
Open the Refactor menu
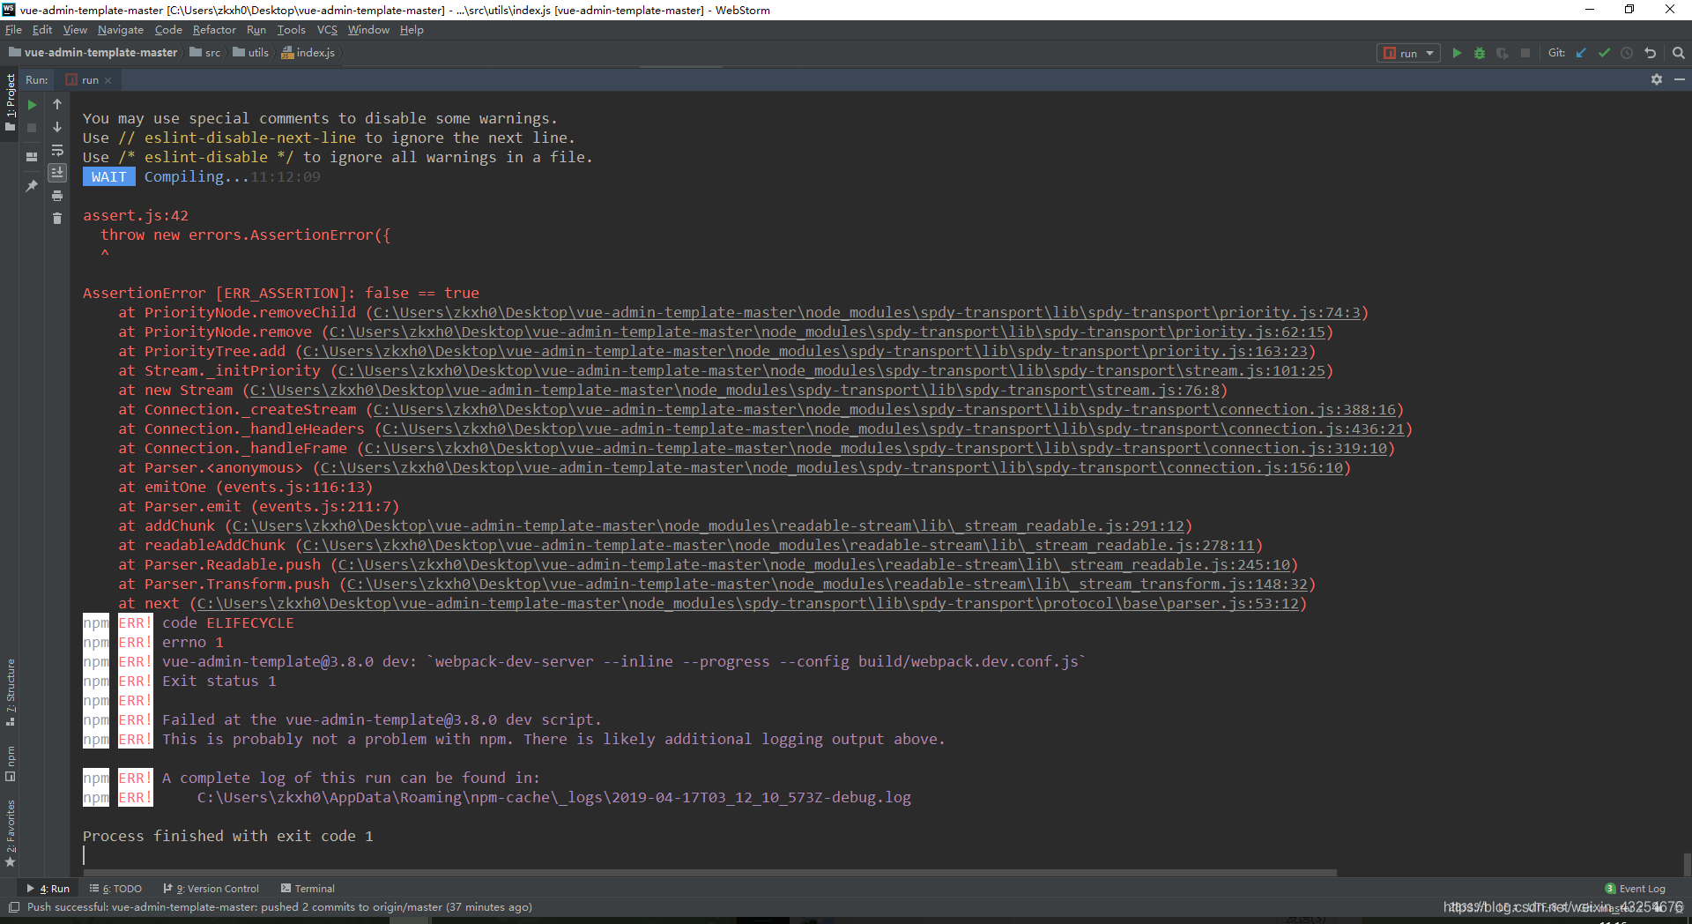(x=214, y=30)
